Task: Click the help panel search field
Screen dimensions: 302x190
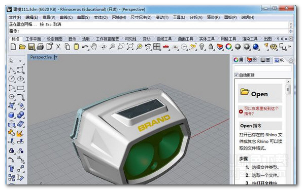Action: (x=263, y=68)
